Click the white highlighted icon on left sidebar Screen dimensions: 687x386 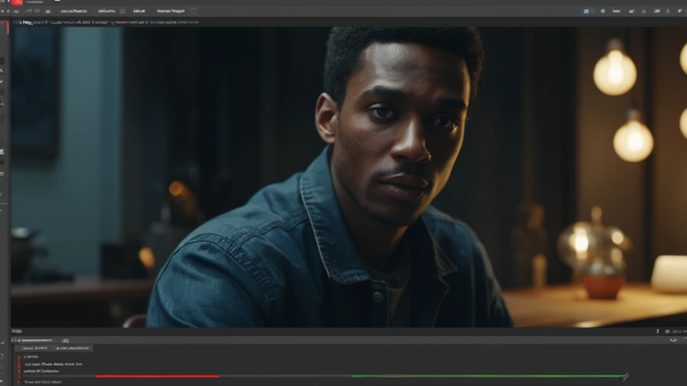3,151
